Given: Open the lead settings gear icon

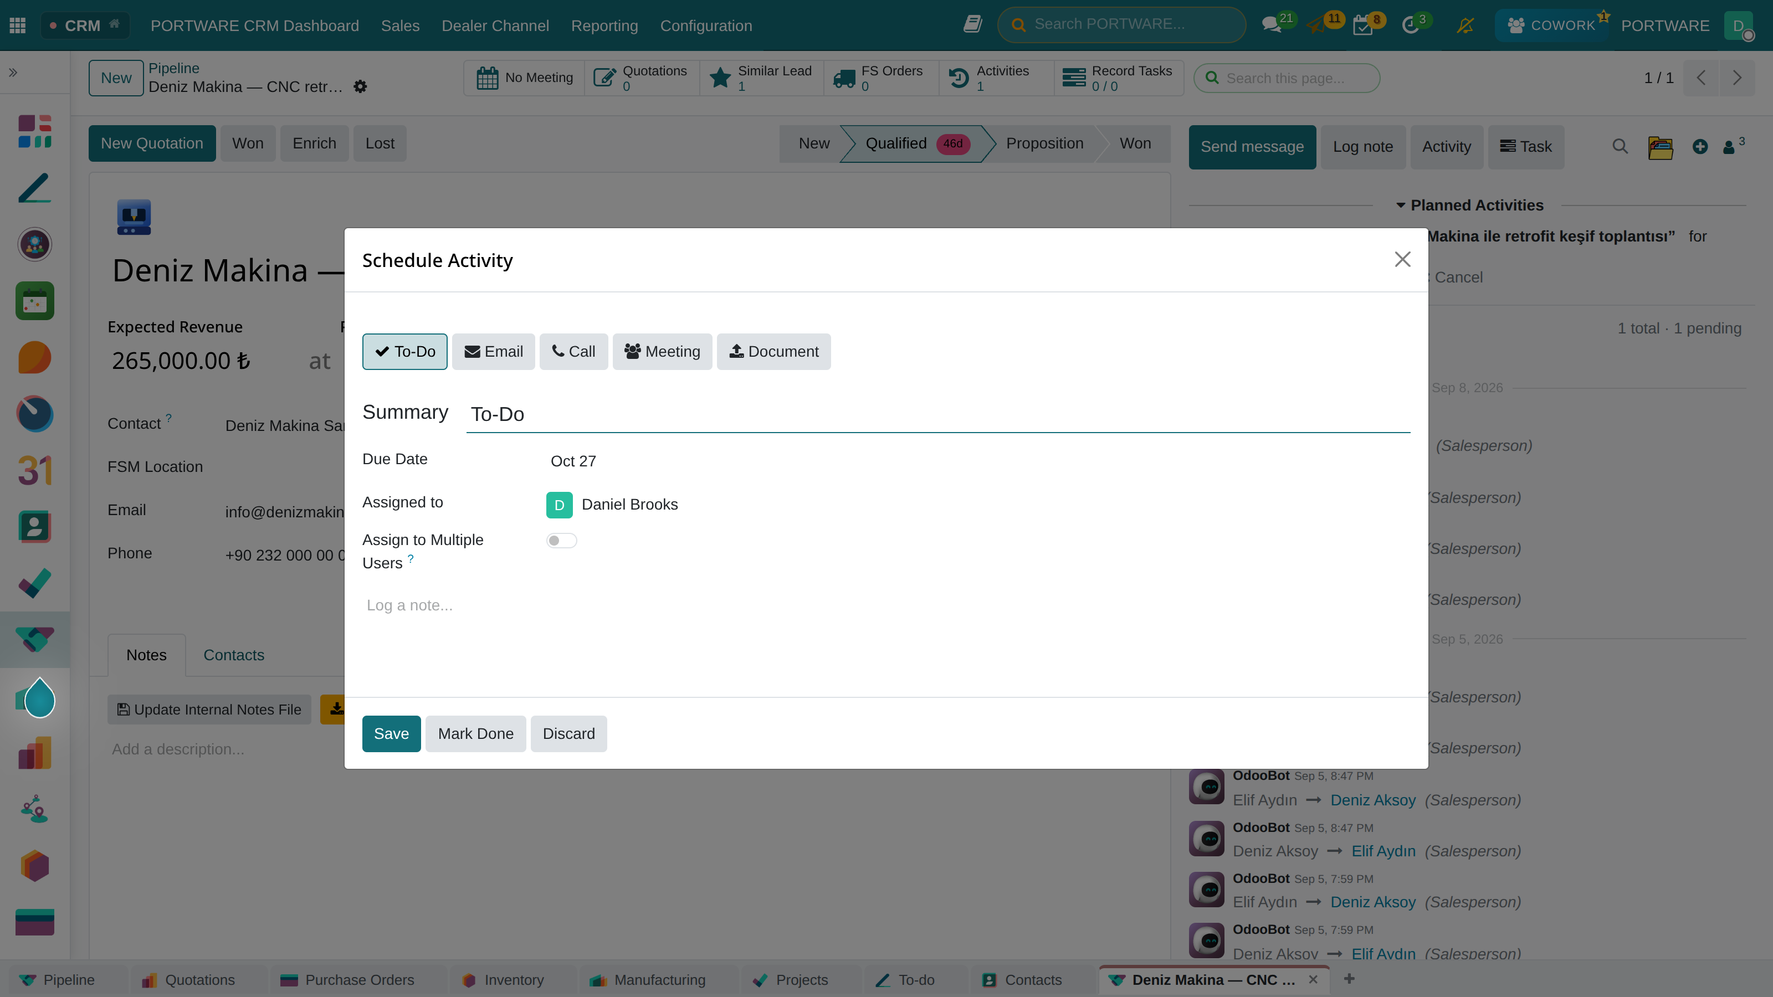Looking at the screenshot, I should coord(360,87).
